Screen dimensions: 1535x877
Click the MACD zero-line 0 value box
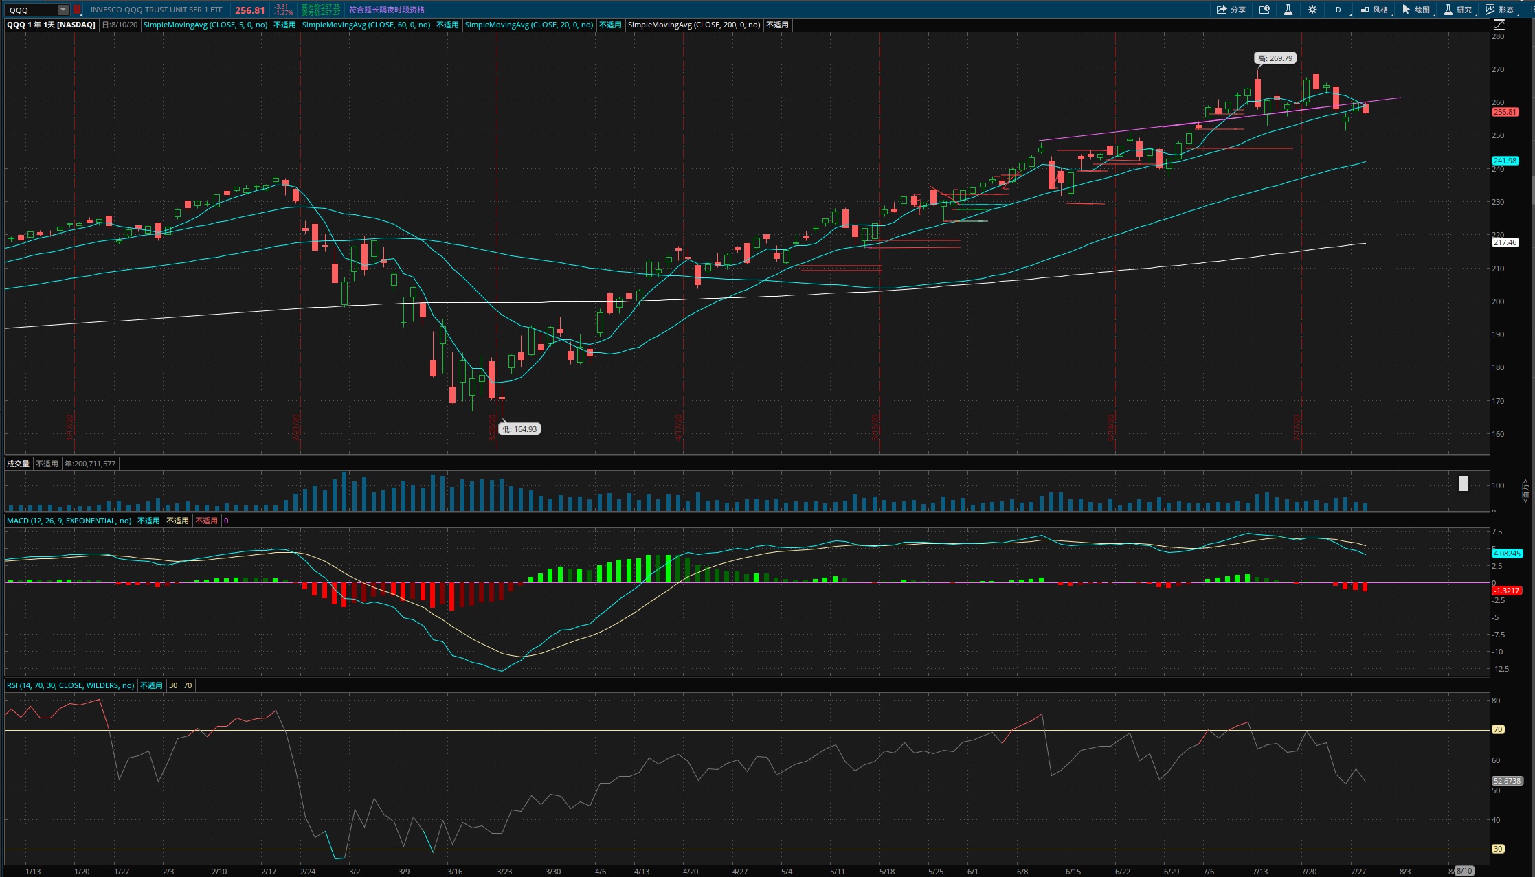pos(226,521)
